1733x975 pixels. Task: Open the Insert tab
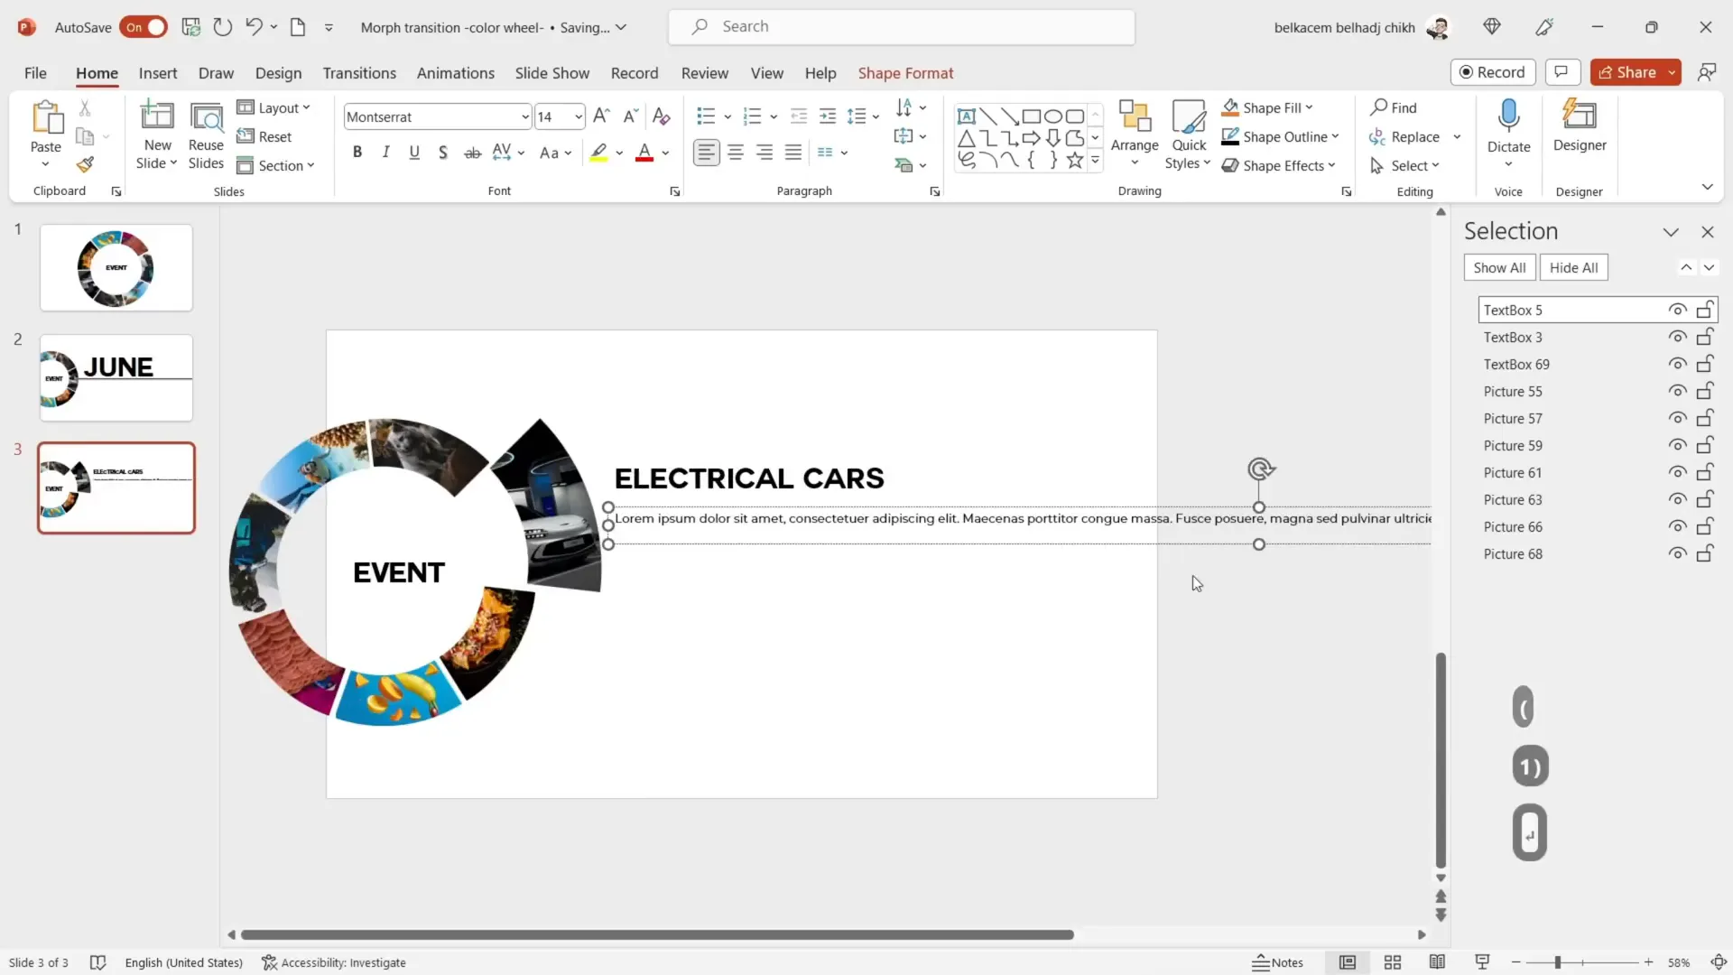[158, 73]
